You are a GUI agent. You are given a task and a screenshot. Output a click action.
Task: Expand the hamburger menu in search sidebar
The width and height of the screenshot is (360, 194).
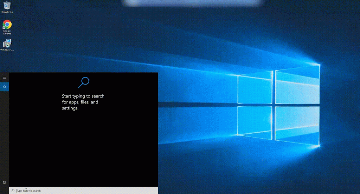click(5, 78)
